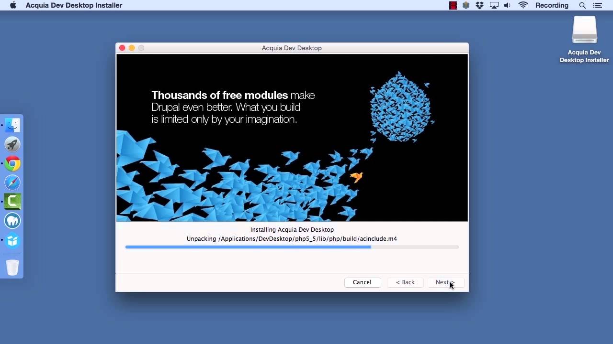Click the 'Acquia Dev Desktop' window title
The height and width of the screenshot is (344, 613).
pos(292,48)
